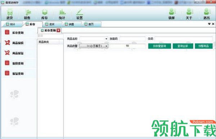216x139 pixels.
Task: Switch to the 库存 tab
Action: (32, 24)
